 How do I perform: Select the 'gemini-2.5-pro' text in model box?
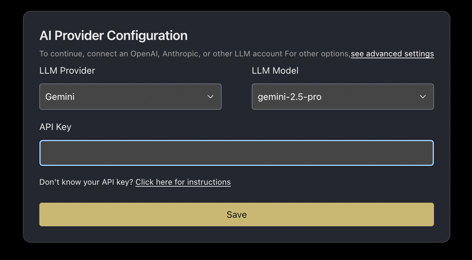(x=289, y=97)
